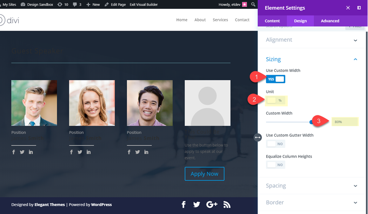Switch to the Content tab
Viewport: 368px width, 214px height.
pyautogui.click(x=272, y=21)
